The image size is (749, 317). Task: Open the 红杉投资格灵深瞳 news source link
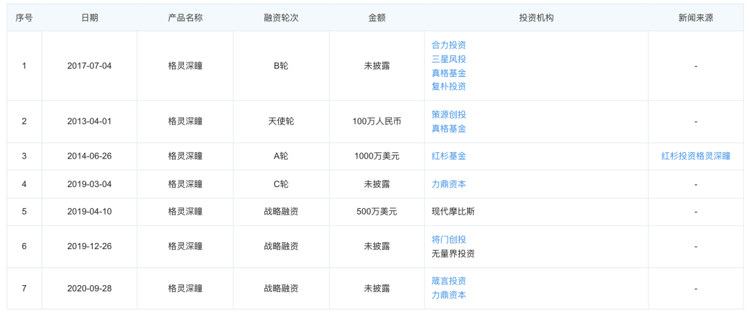[696, 156]
